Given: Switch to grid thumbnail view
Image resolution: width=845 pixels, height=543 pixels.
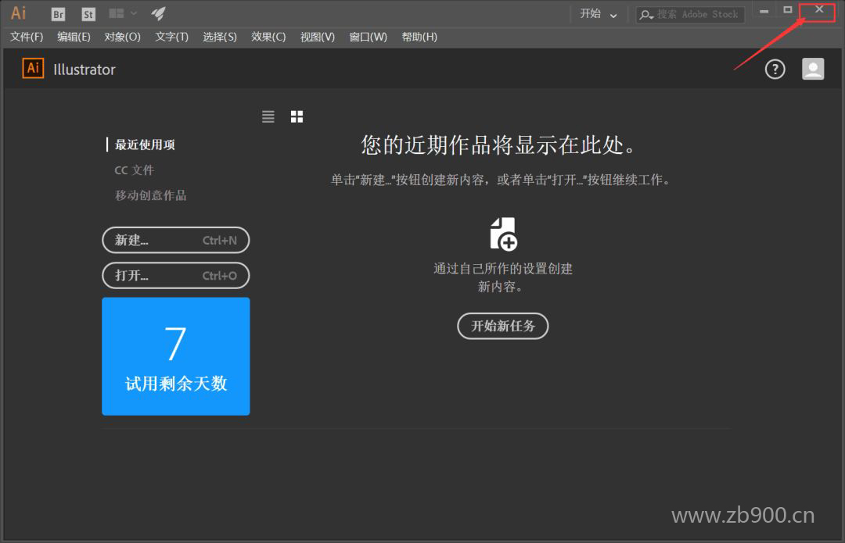Looking at the screenshot, I should click(x=297, y=116).
